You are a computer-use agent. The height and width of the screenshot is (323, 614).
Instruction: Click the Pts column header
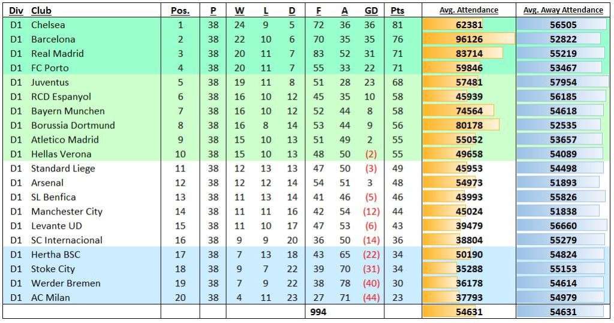tap(397, 11)
